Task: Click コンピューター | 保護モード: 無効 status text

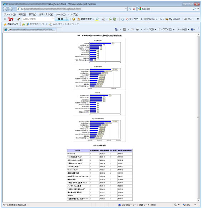Action: 138,205
